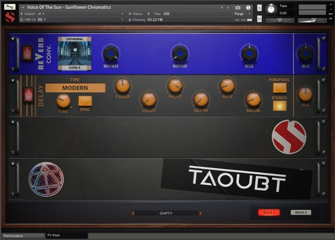Click the delay SATUR. knob
The height and width of the screenshot is (240, 335).
click(x=254, y=100)
